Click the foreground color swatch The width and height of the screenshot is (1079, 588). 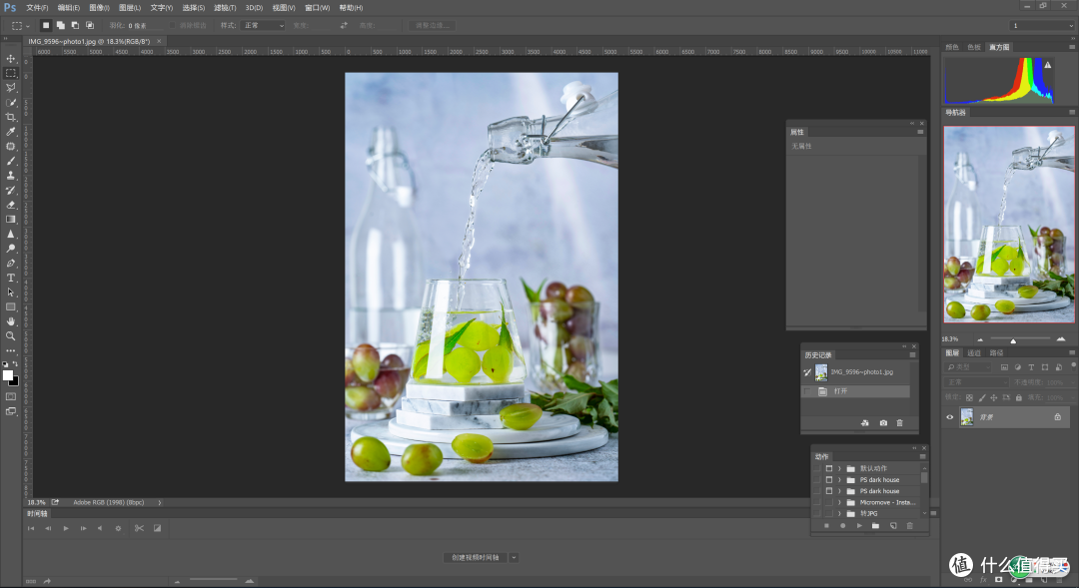[x=8, y=374]
